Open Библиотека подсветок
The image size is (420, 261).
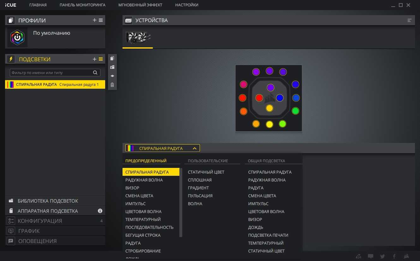coord(48,201)
